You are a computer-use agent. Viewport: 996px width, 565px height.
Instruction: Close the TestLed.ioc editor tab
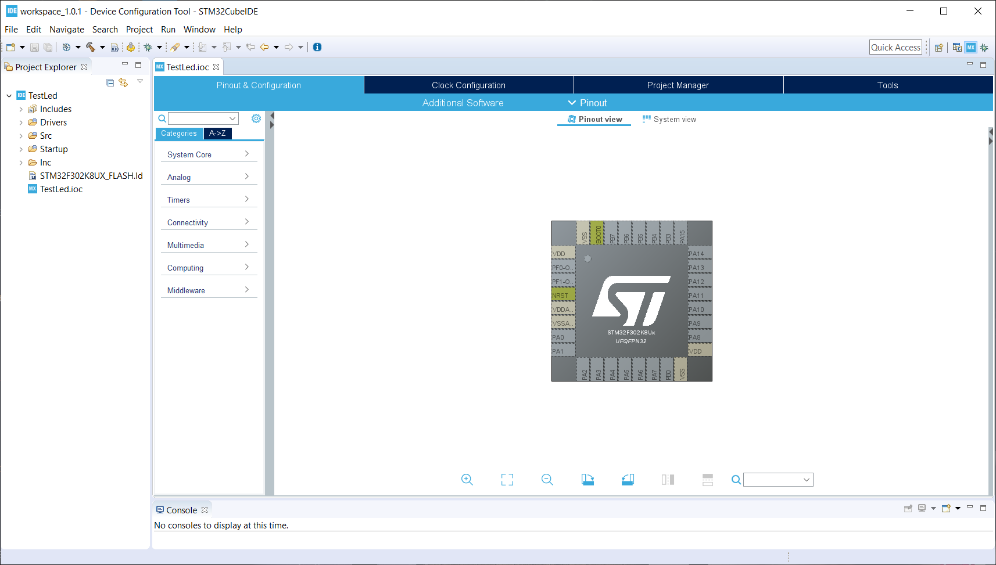[x=216, y=67]
